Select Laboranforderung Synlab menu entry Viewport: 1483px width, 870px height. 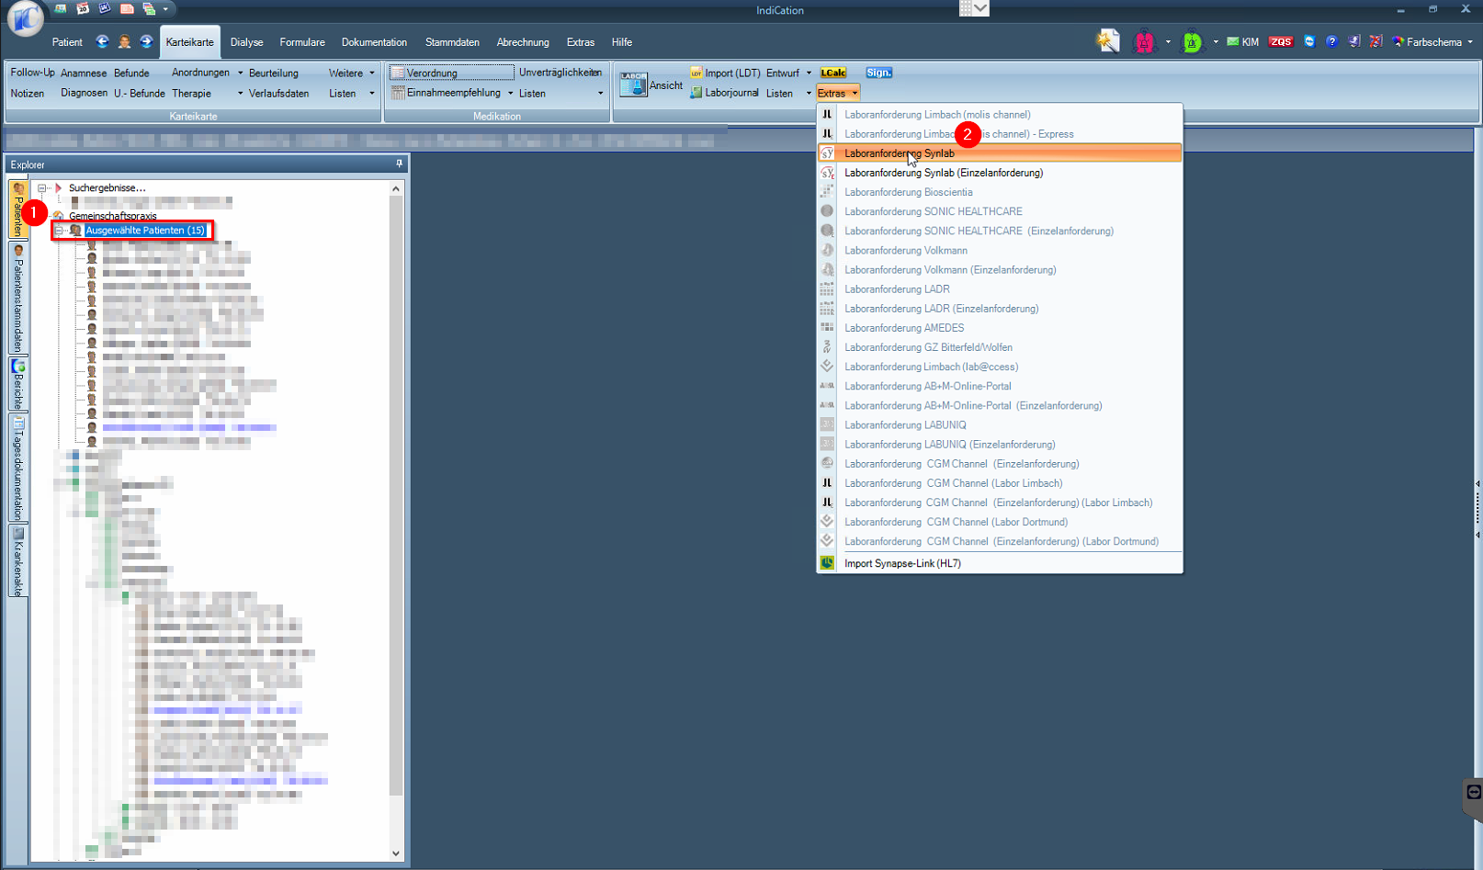[899, 153]
